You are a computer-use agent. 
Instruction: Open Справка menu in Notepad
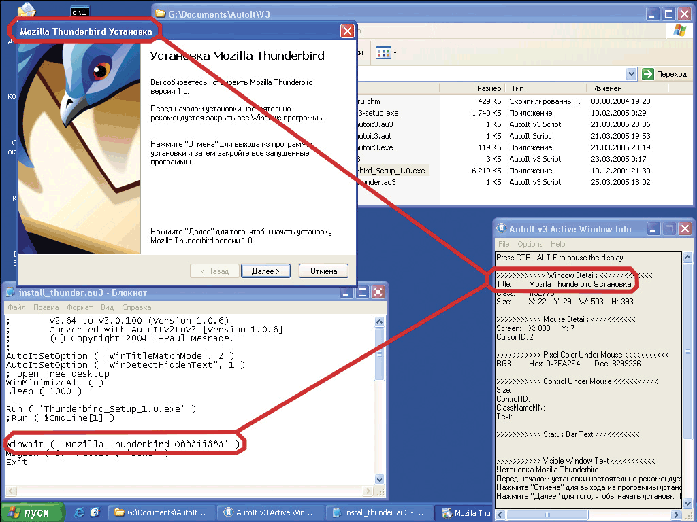coord(136,307)
